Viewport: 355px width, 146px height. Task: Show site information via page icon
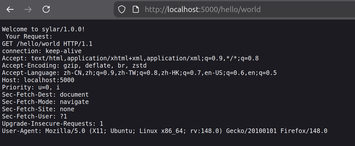(136, 10)
